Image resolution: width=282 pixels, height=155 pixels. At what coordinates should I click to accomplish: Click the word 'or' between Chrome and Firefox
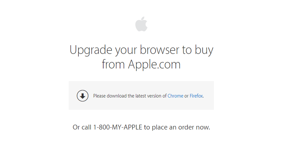tap(186, 96)
